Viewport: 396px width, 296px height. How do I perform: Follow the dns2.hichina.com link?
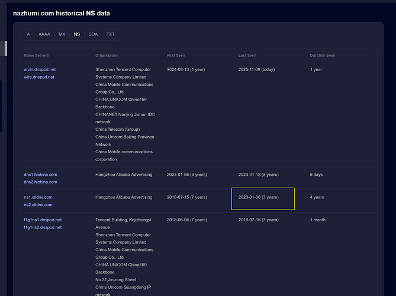point(40,182)
